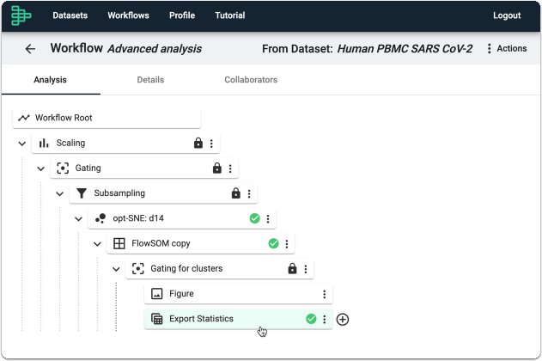
Task: Select the Analysis tab
Action: [50, 80]
